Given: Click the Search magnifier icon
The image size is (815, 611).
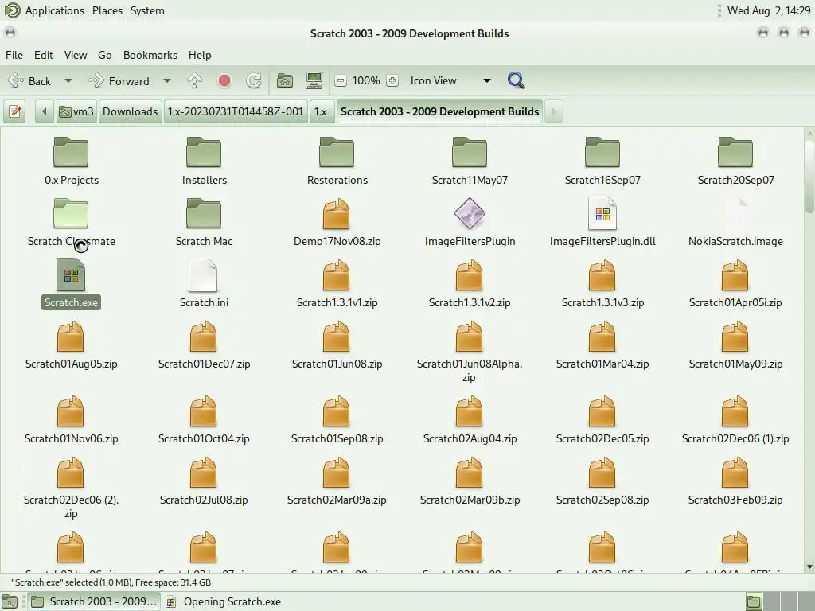Looking at the screenshot, I should pos(516,80).
